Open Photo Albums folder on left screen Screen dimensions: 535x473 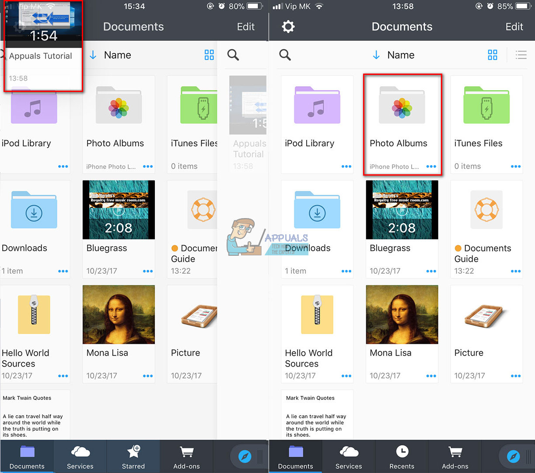tap(119, 124)
